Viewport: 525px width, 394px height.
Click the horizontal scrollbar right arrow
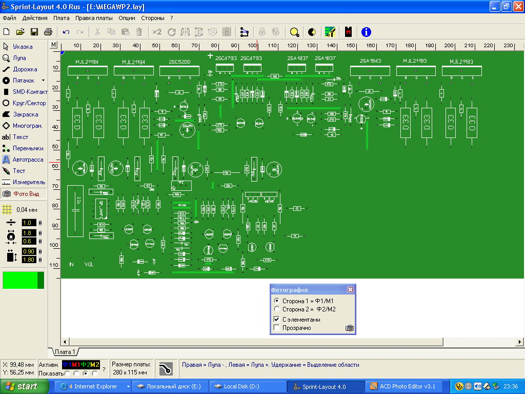(520, 342)
